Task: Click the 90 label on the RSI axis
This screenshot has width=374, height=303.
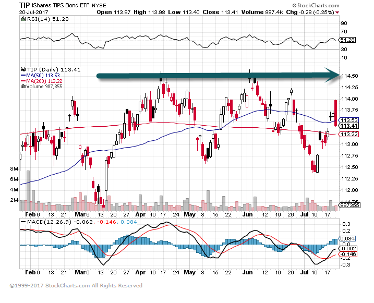Action: pyautogui.click(x=344, y=23)
